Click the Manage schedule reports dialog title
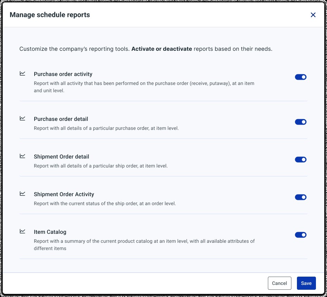This screenshot has width=327, height=297. point(50,15)
